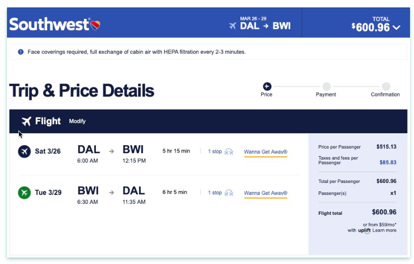The width and height of the screenshot is (414, 264).
Task: Expand the total price chevron in header
Action: [396, 28]
